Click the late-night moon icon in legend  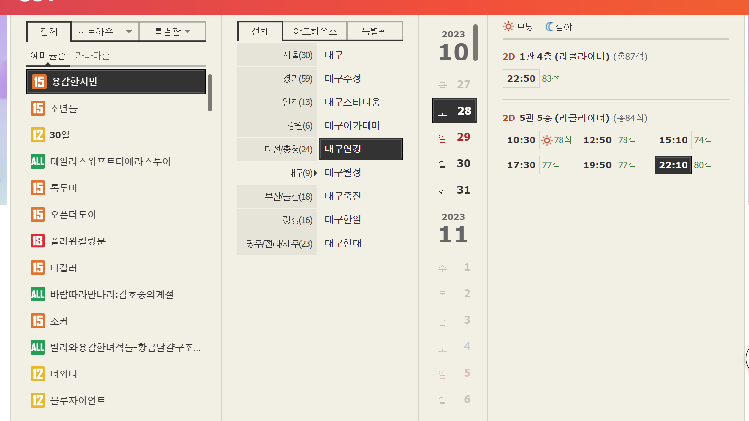549,27
